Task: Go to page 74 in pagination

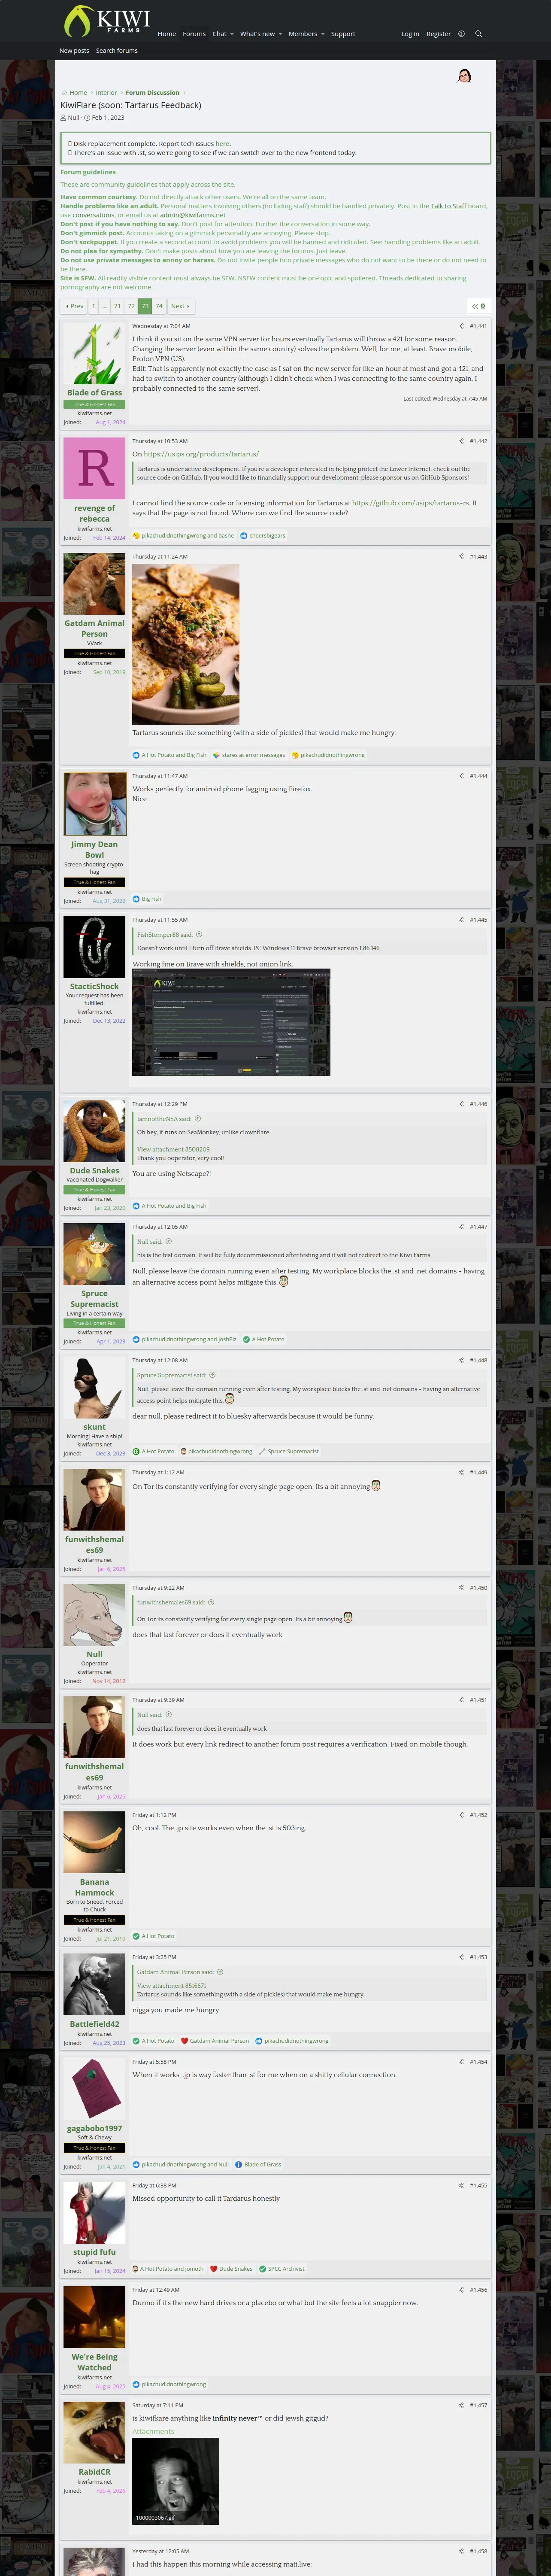Action: [x=159, y=306]
